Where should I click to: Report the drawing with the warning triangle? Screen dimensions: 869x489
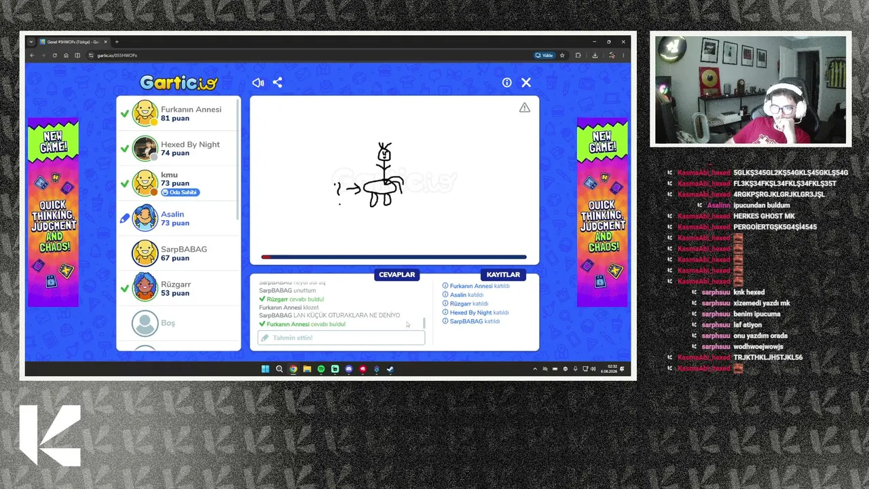[525, 107]
